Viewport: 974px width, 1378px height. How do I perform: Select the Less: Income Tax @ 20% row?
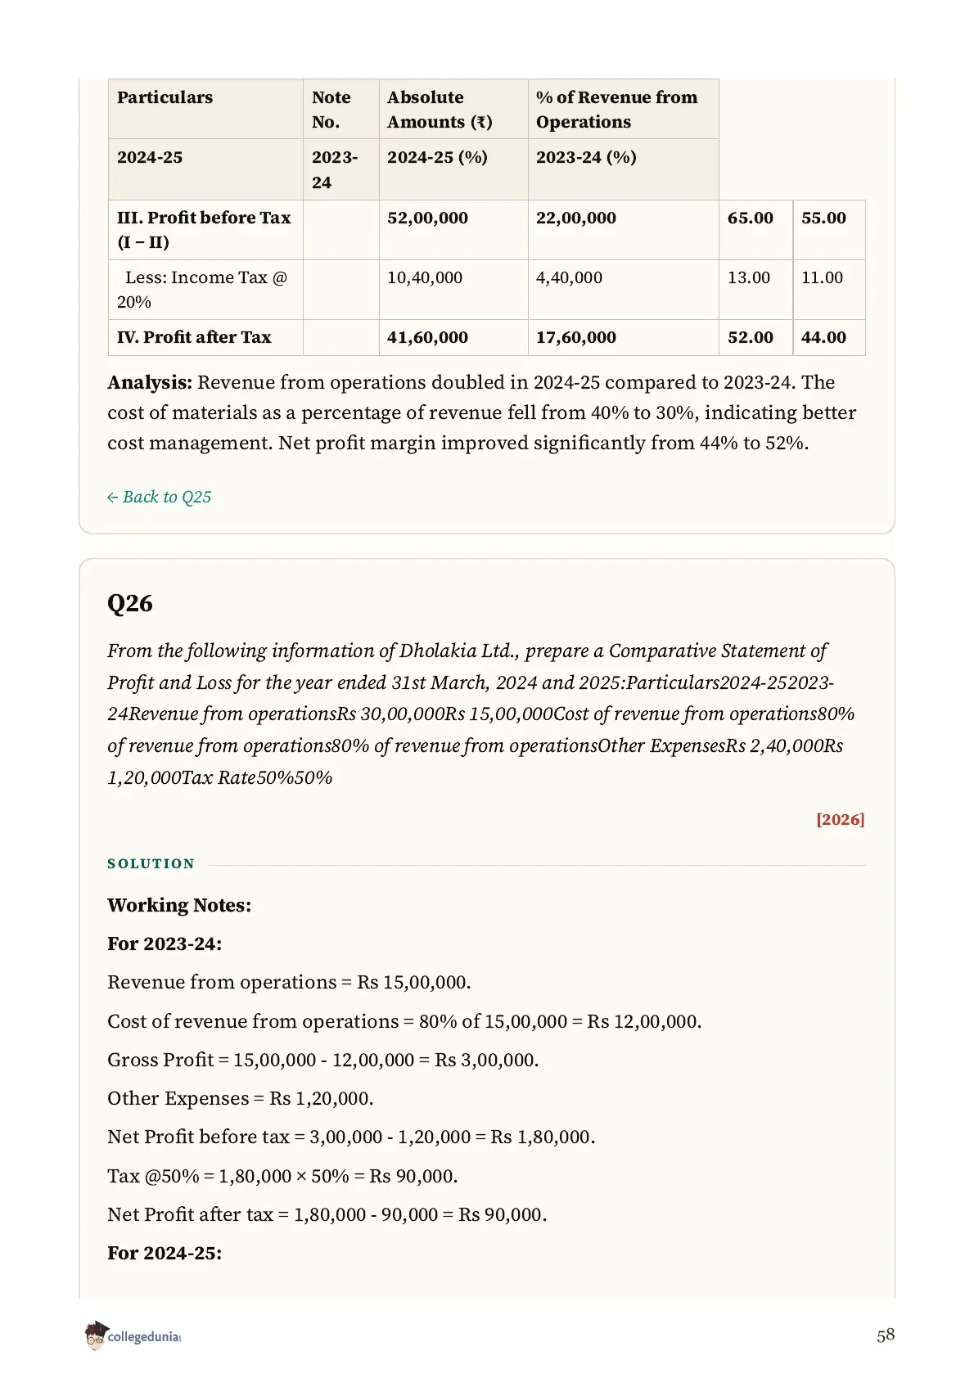click(486, 290)
